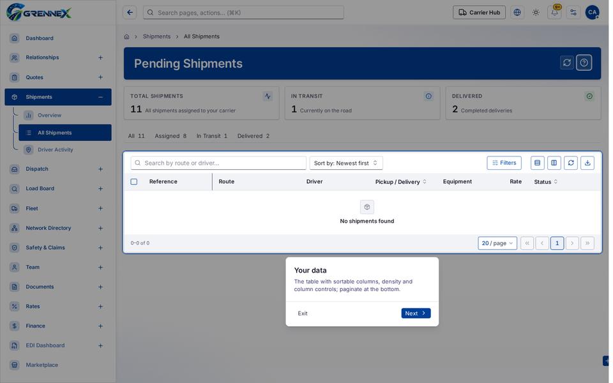Select the Overview submenu item

(65, 116)
